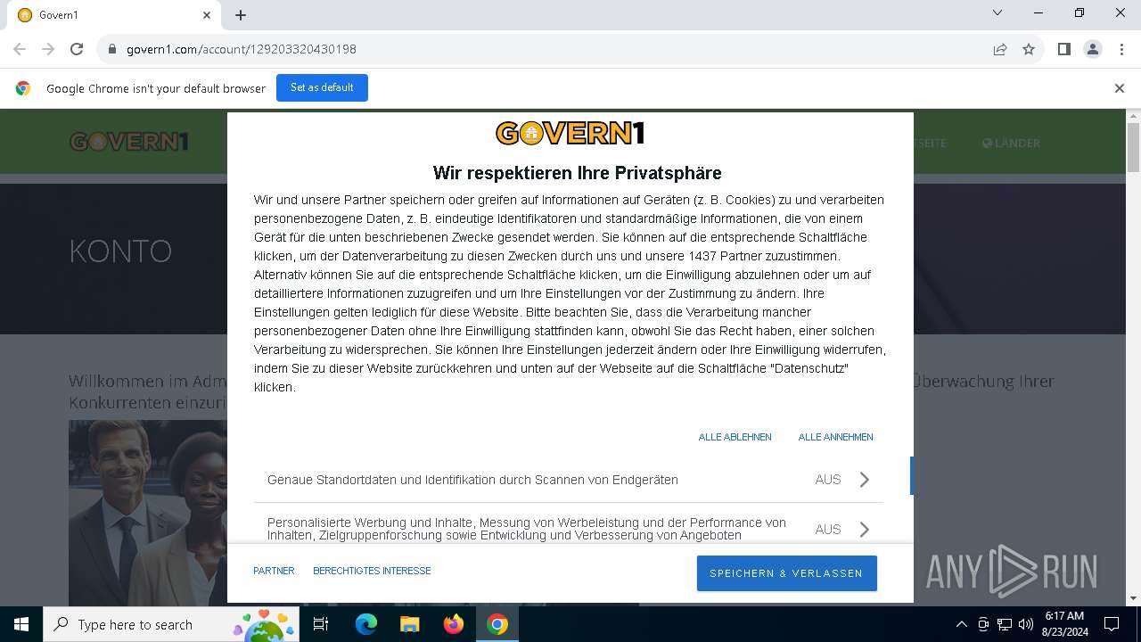Click ALLE ANNEHMEN to accept all
Image resolution: width=1141 pixels, height=642 pixels.
tap(835, 437)
